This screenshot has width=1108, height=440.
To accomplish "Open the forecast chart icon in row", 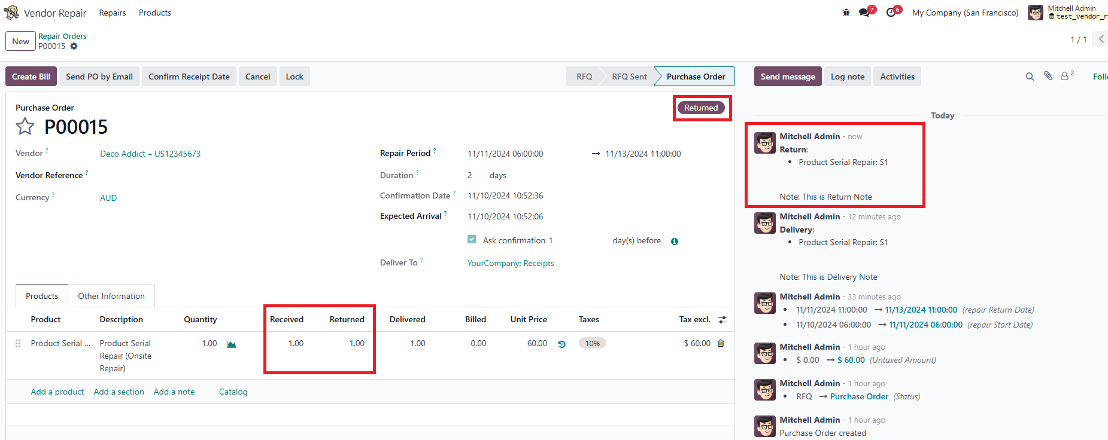I will tap(232, 344).
